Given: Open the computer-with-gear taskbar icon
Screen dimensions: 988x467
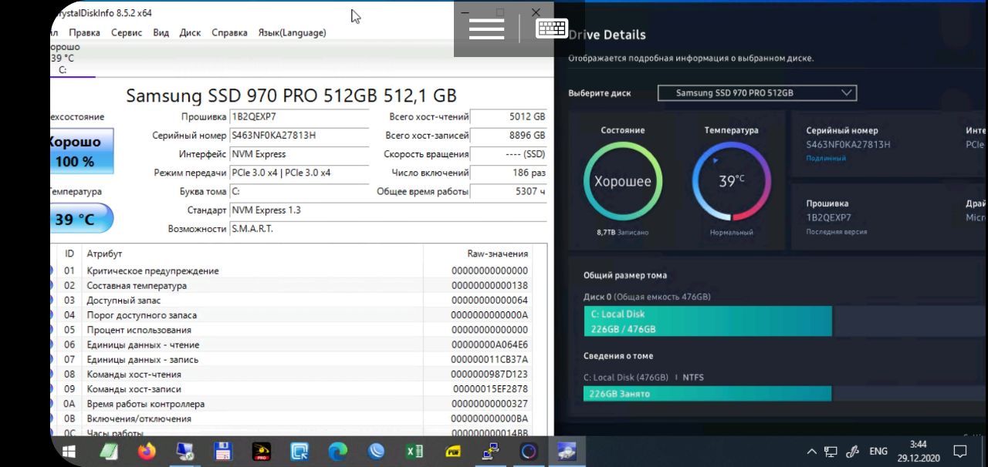Looking at the screenshot, I should point(185,452).
